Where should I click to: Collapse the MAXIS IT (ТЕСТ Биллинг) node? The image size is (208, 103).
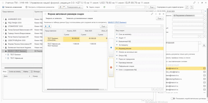[3, 51]
